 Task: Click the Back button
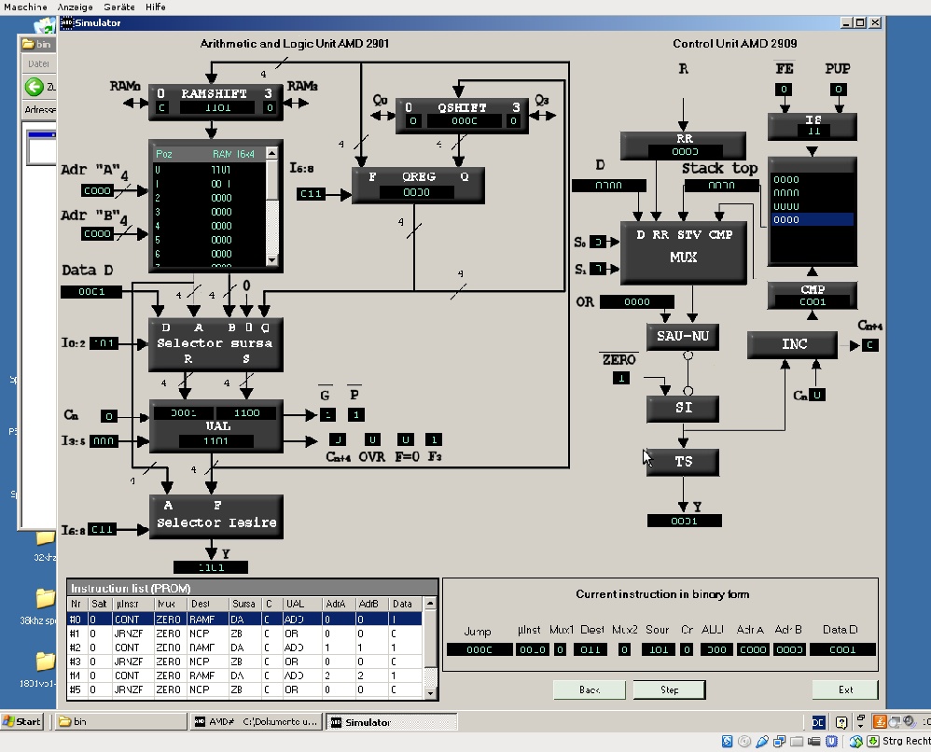pyautogui.click(x=589, y=689)
